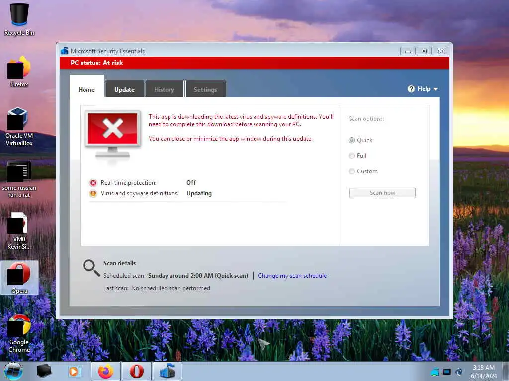Click the Real-time protection red error icon
Viewport: 509px width, 381px height.
93,183
